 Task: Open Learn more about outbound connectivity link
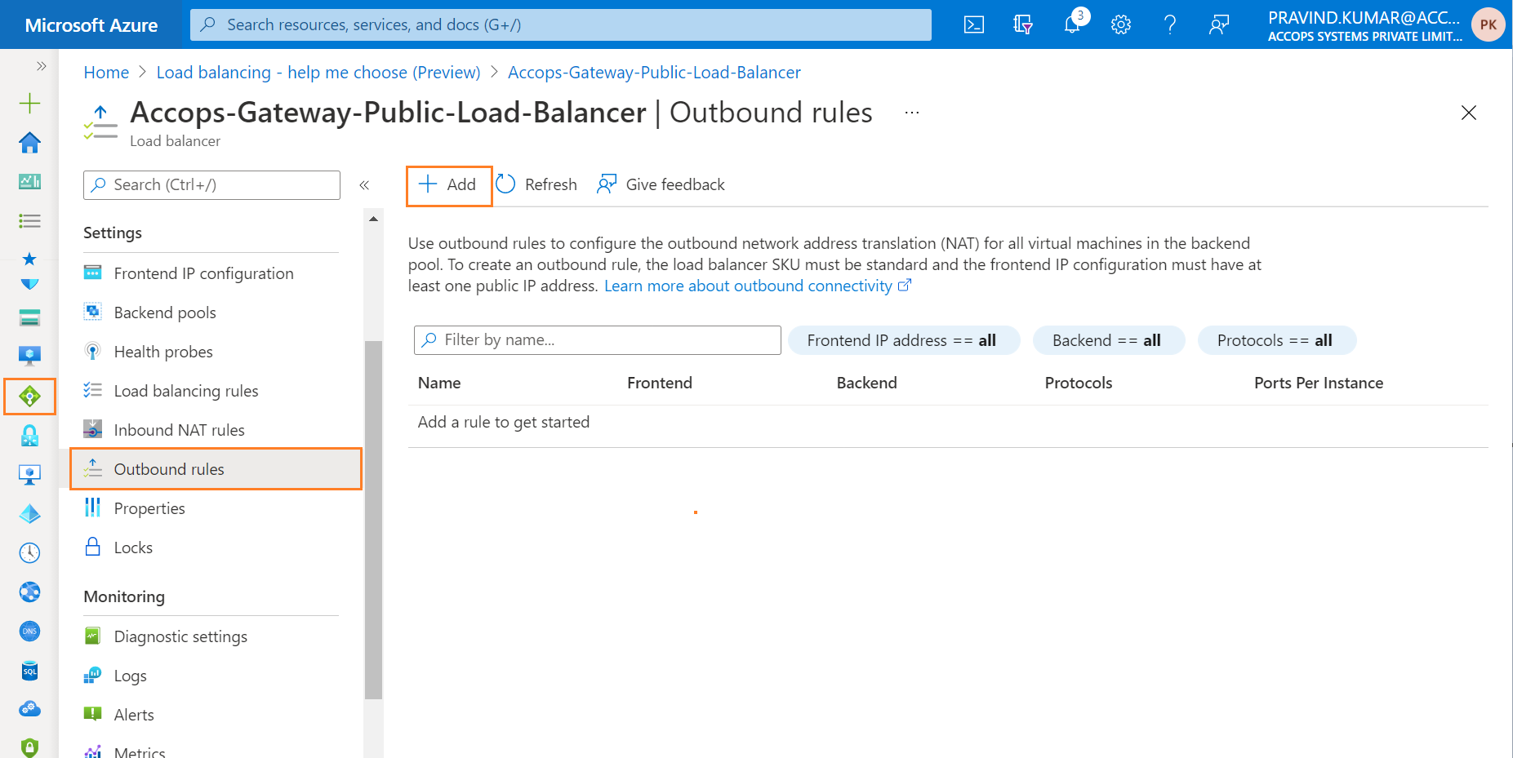(x=757, y=286)
